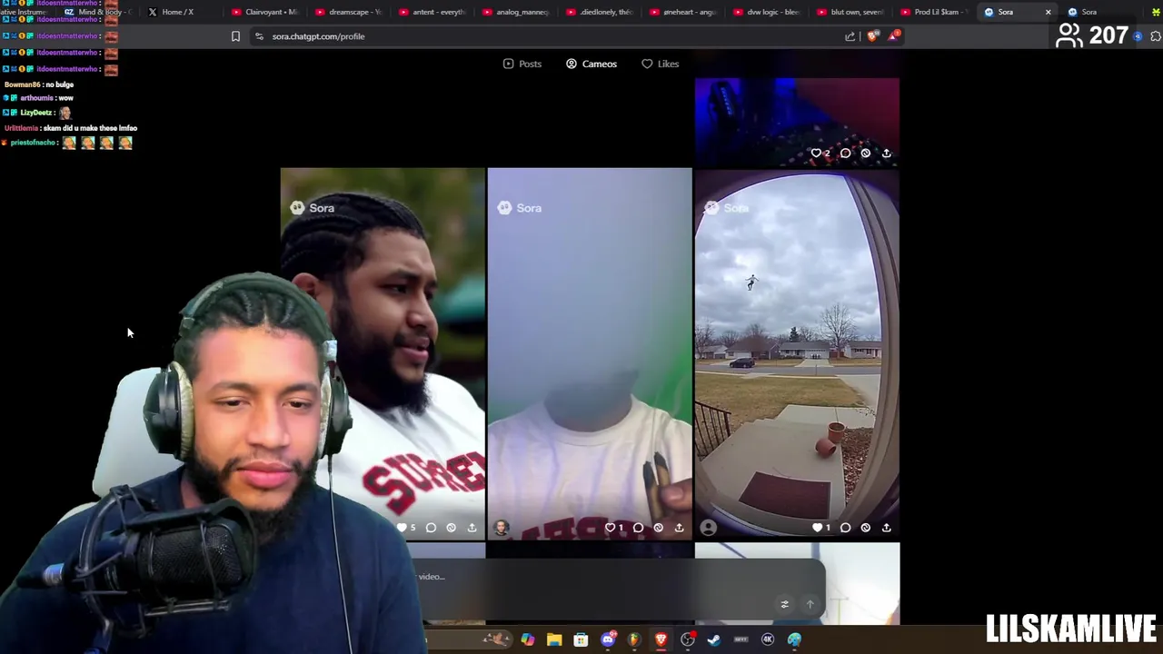
Task: Open comments on the 5-likes video
Action: click(x=431, y=528)
